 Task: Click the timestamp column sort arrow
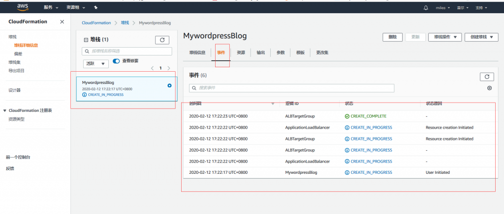[273, 104]
